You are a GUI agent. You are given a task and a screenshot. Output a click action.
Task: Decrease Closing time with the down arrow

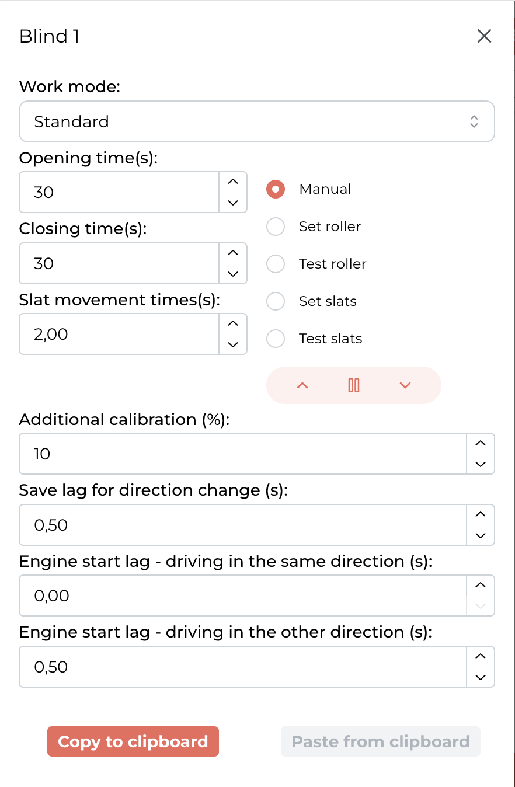click(233, 273)
